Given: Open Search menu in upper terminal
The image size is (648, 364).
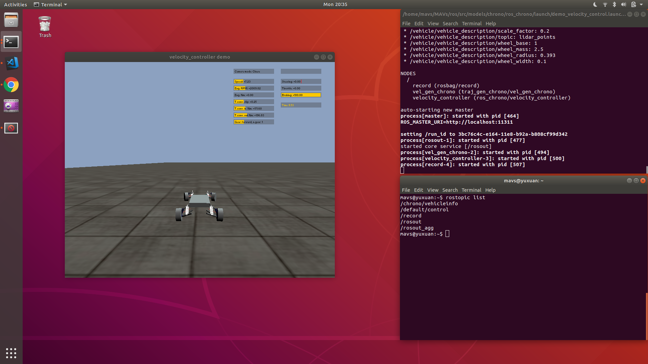Looking at the screenshot, I should click(x=450, y=24).
